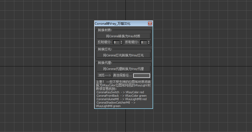This screenshot has height=132, width=252.
Task: Click the CoronaRaySwitch -> VRayColor red line
Action: [120, 92]
